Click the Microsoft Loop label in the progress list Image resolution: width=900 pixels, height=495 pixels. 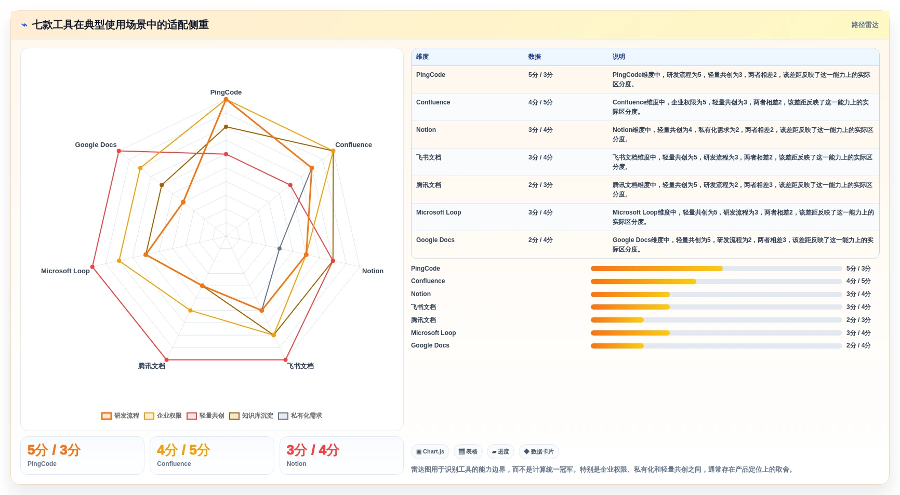(433, 333)
